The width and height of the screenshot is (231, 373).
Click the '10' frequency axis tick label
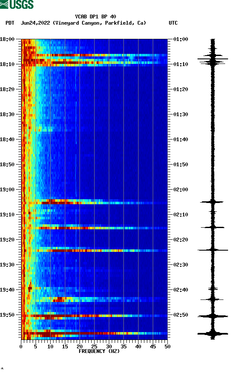pos(50,347)
